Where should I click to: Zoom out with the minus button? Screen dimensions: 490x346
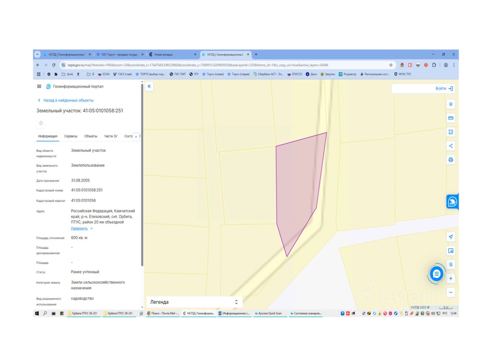[x=451, y=292]
